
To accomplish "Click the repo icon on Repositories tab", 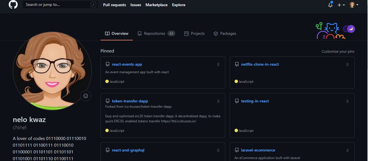I will 140,34.
